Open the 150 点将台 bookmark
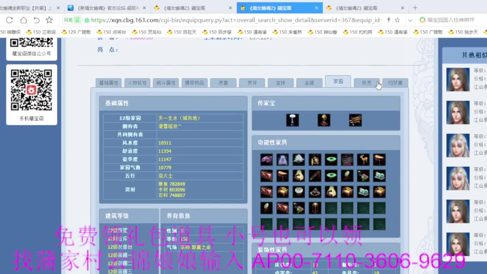This screenshot has height=274, width=487. click(x=111, y=32)
